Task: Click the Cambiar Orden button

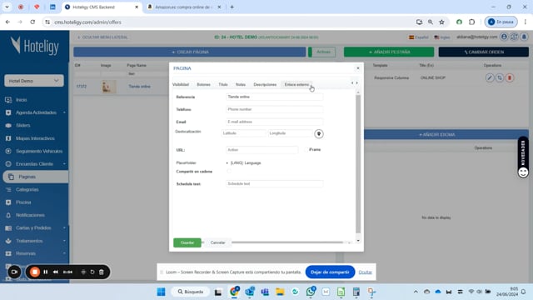Action: [x=484, y=52]
